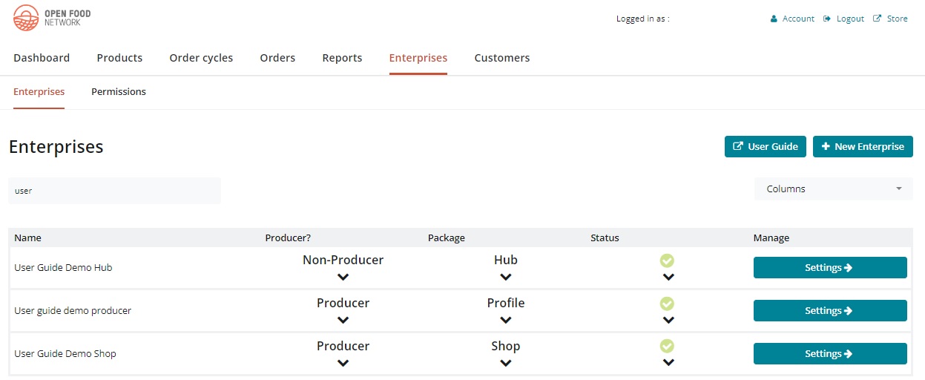Switch to the Permissions tab
Image resolution: width=925 pixels, height=380 pixels.
119,92
